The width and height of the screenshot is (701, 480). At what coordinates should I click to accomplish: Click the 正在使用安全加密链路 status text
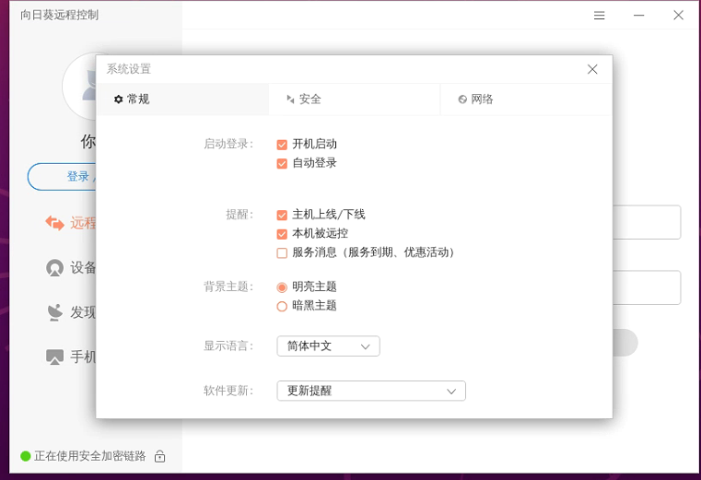[90, 456]
